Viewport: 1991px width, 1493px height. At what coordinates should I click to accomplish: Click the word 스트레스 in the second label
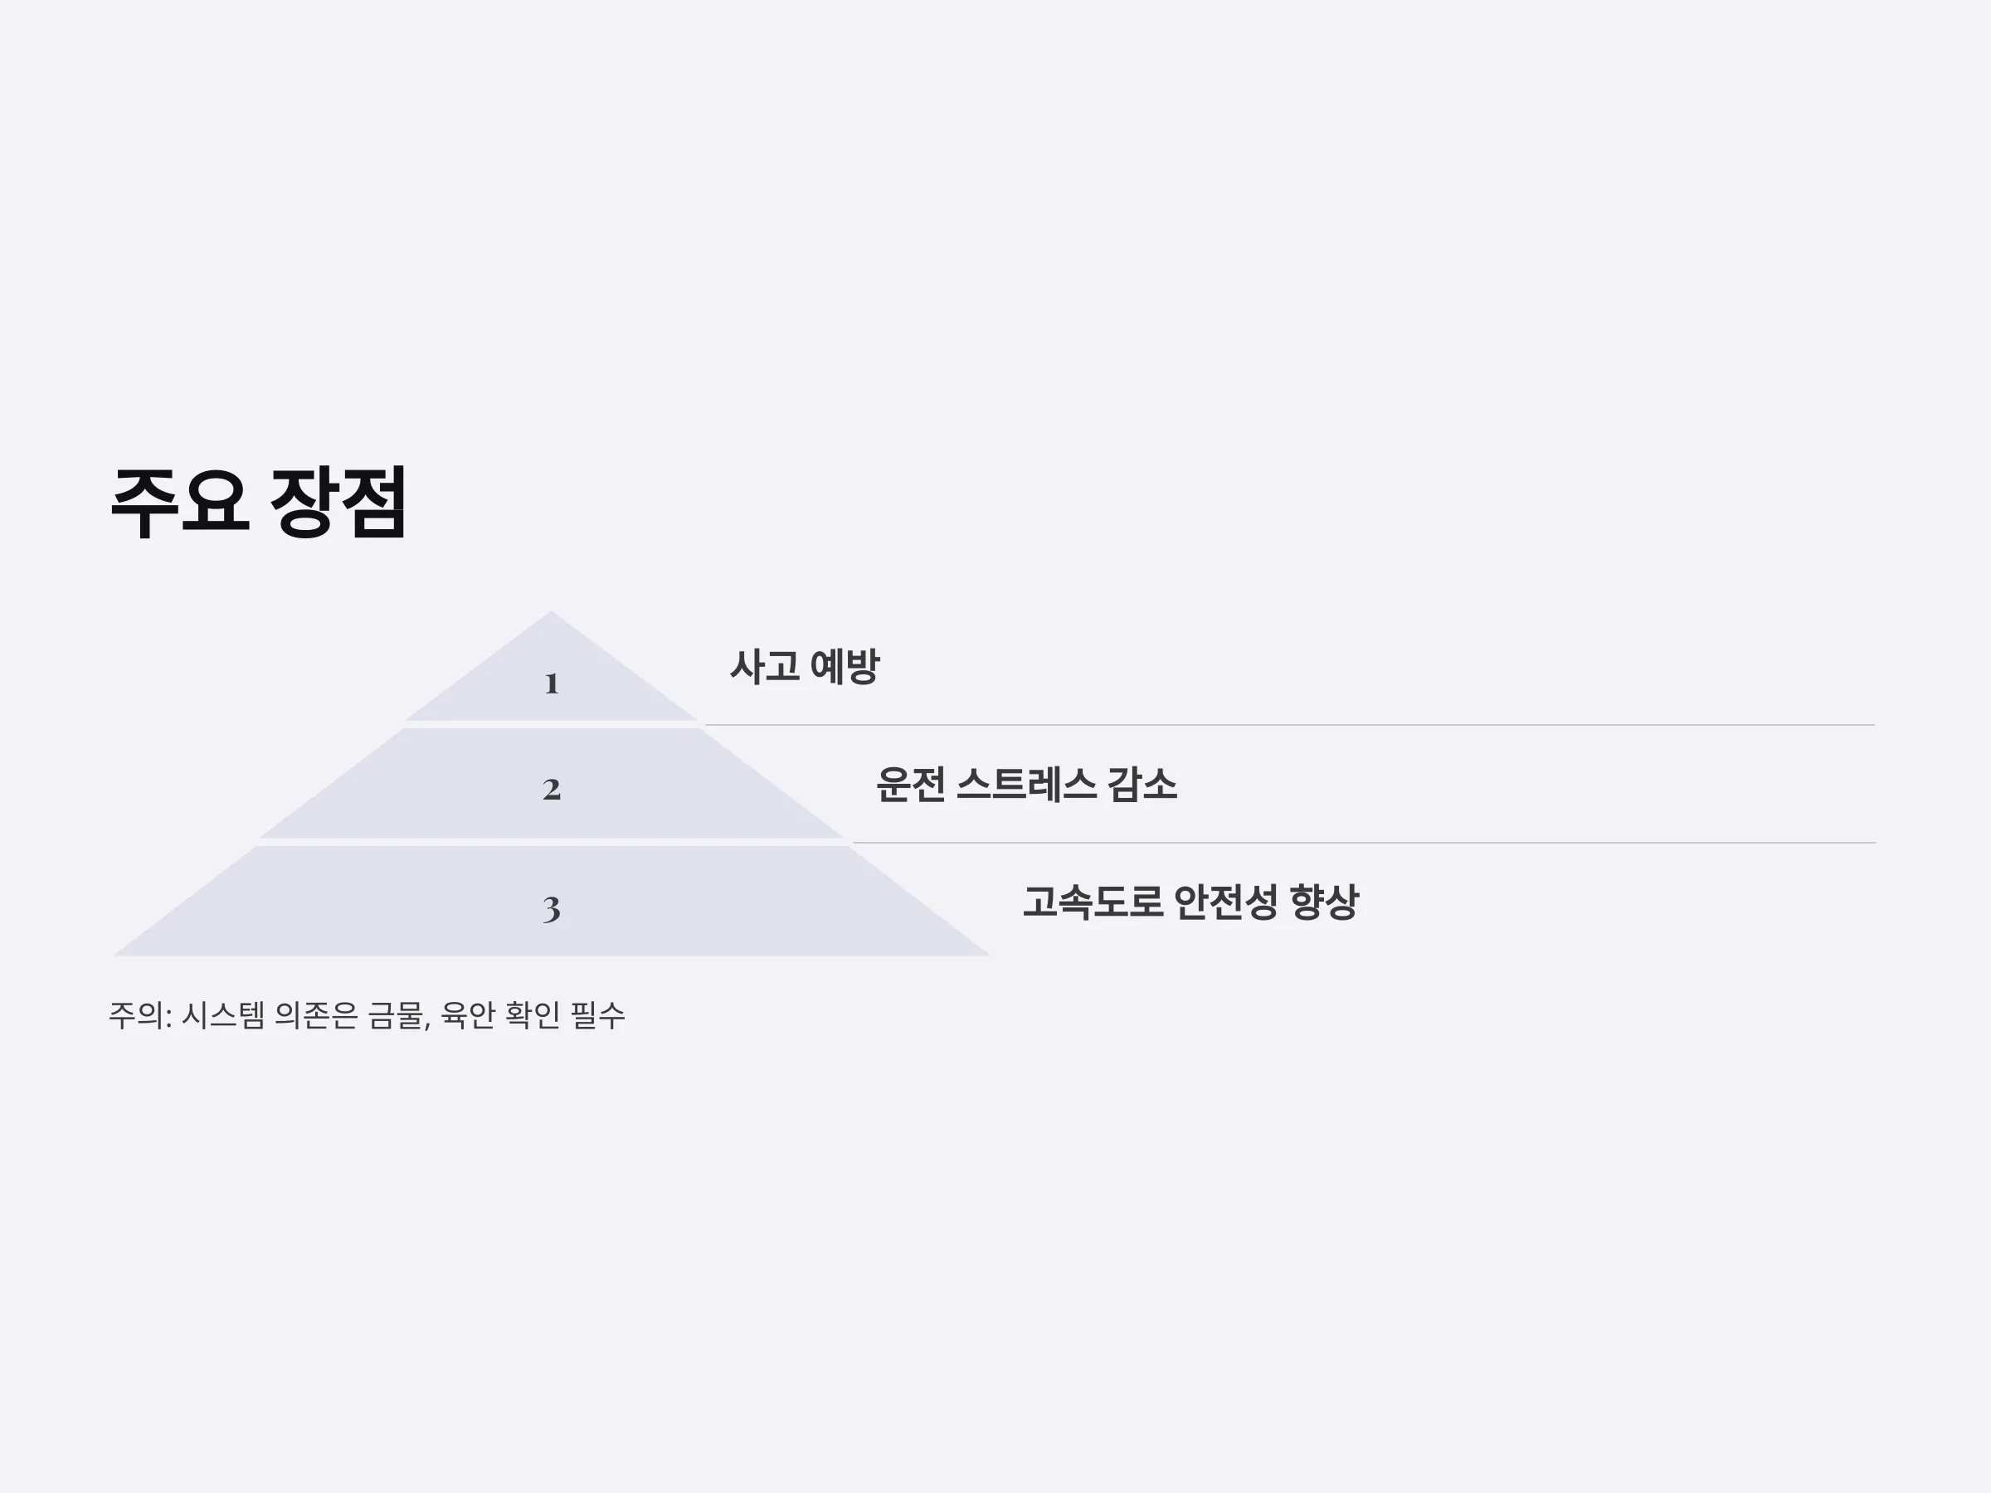[1026, 785]
